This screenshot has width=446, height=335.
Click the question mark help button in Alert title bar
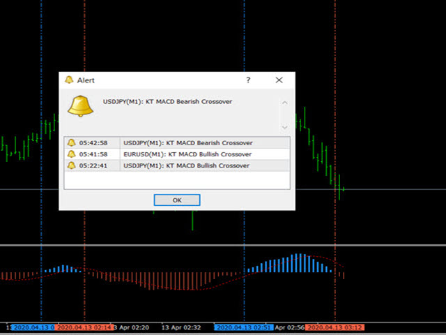248,80
